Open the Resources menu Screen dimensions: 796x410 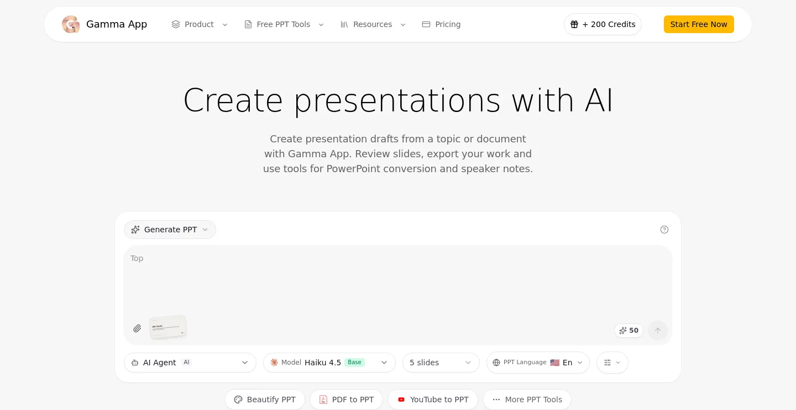pyautogui.click(x=373, y=24)
